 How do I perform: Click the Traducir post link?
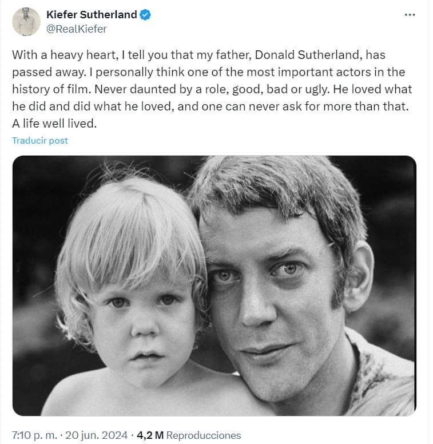pyautogui.click(x=40, y=140)
